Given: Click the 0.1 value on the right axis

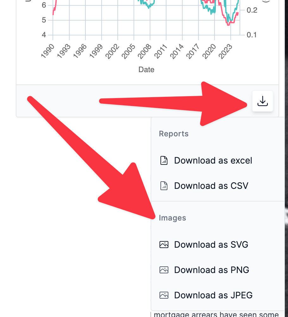Looking at the screenshot, I should click(252, 34).
